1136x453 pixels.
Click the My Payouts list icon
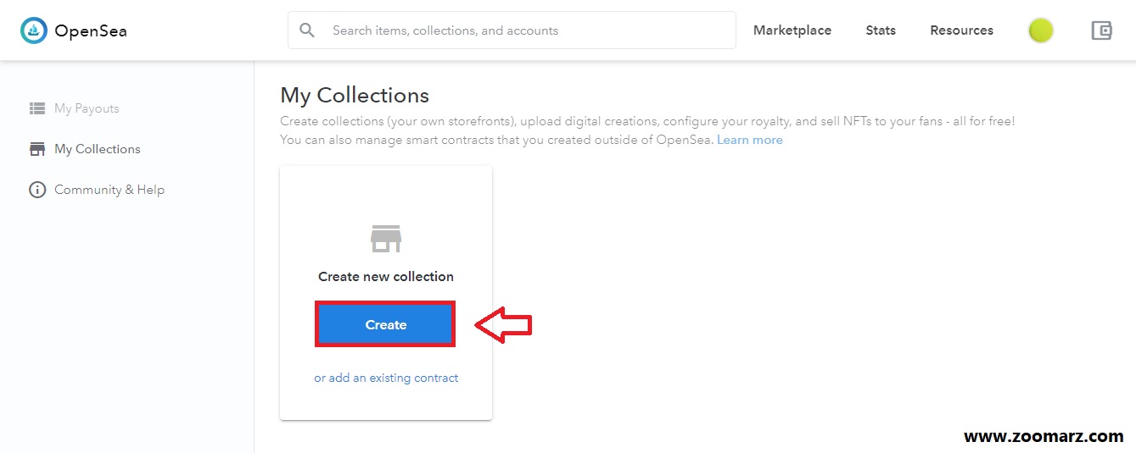[x=37, y=108]
